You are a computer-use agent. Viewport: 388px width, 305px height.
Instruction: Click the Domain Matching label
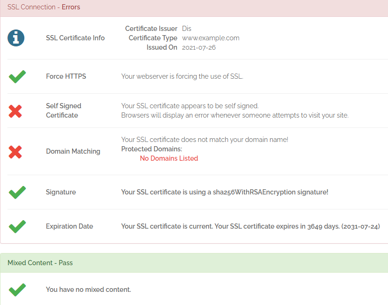tap(73, 151)
